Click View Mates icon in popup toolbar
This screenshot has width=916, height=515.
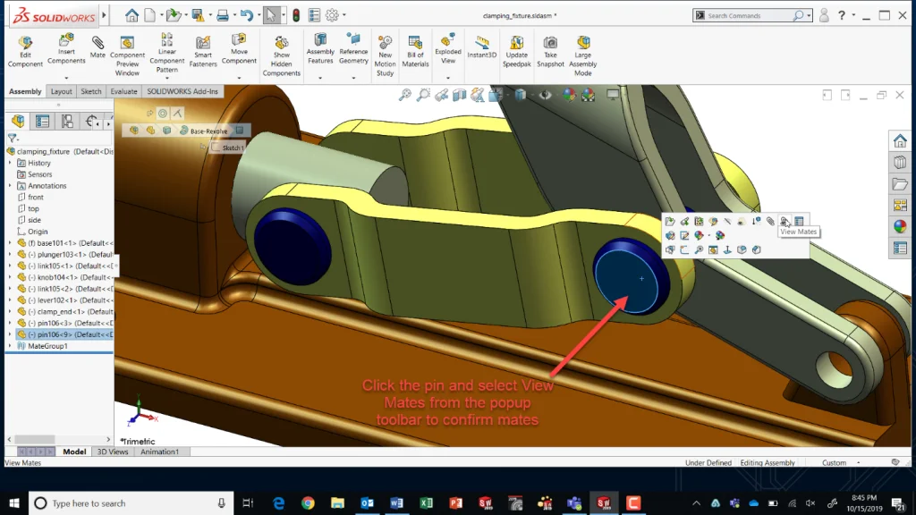click(785, 221)
